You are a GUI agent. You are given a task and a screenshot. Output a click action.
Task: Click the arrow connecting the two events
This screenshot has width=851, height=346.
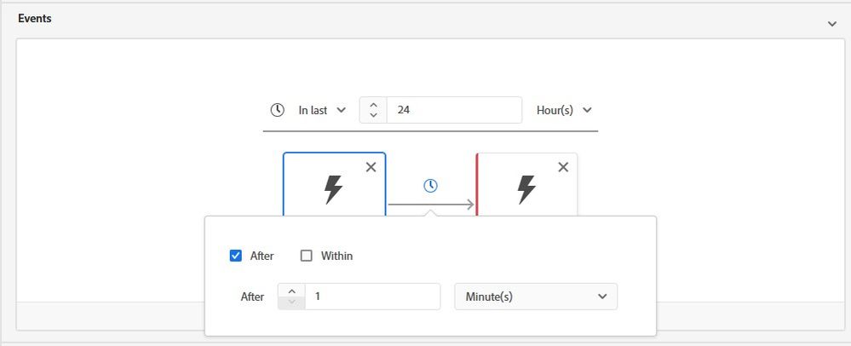coord(431,205)
